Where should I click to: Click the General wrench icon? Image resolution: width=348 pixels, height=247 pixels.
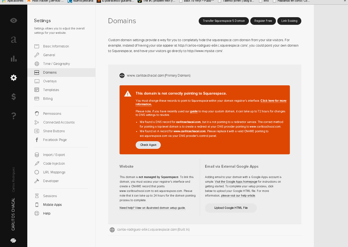37,55
